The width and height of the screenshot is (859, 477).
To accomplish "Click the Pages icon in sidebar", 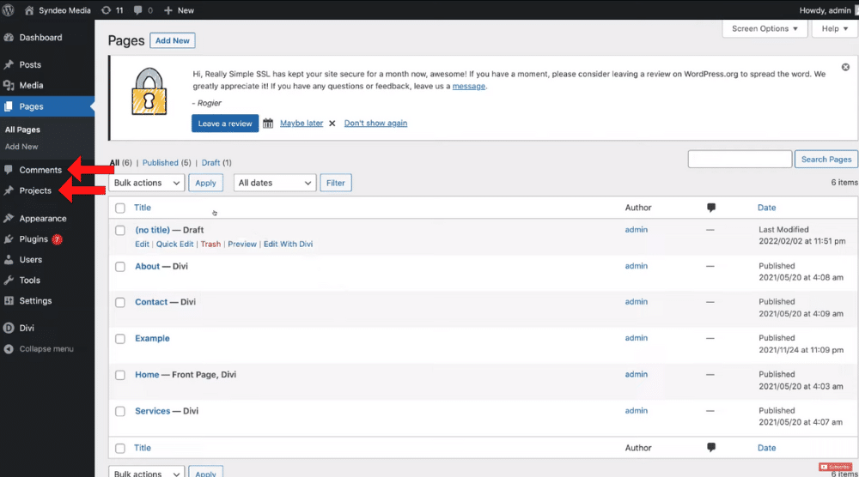I will pyautogui.click(x=9, y=106).
